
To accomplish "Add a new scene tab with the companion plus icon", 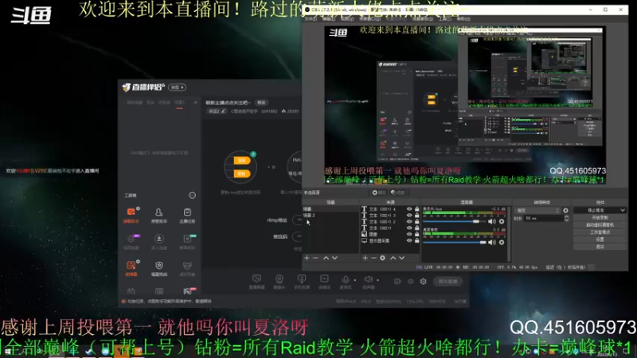I will point(195,103).
